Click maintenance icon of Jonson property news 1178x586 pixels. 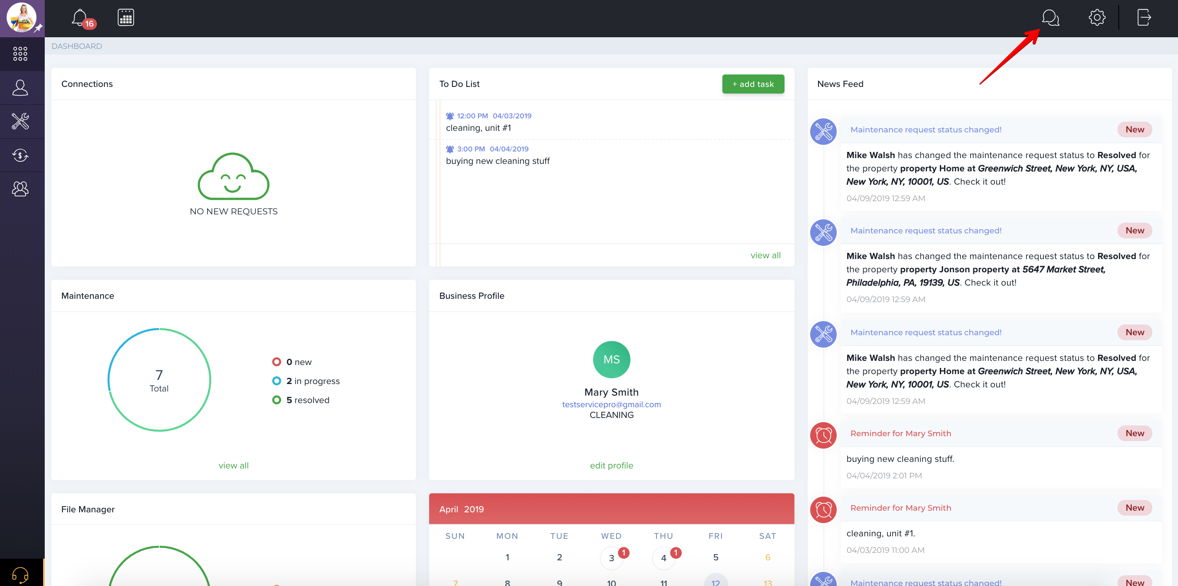pos(823,233)
